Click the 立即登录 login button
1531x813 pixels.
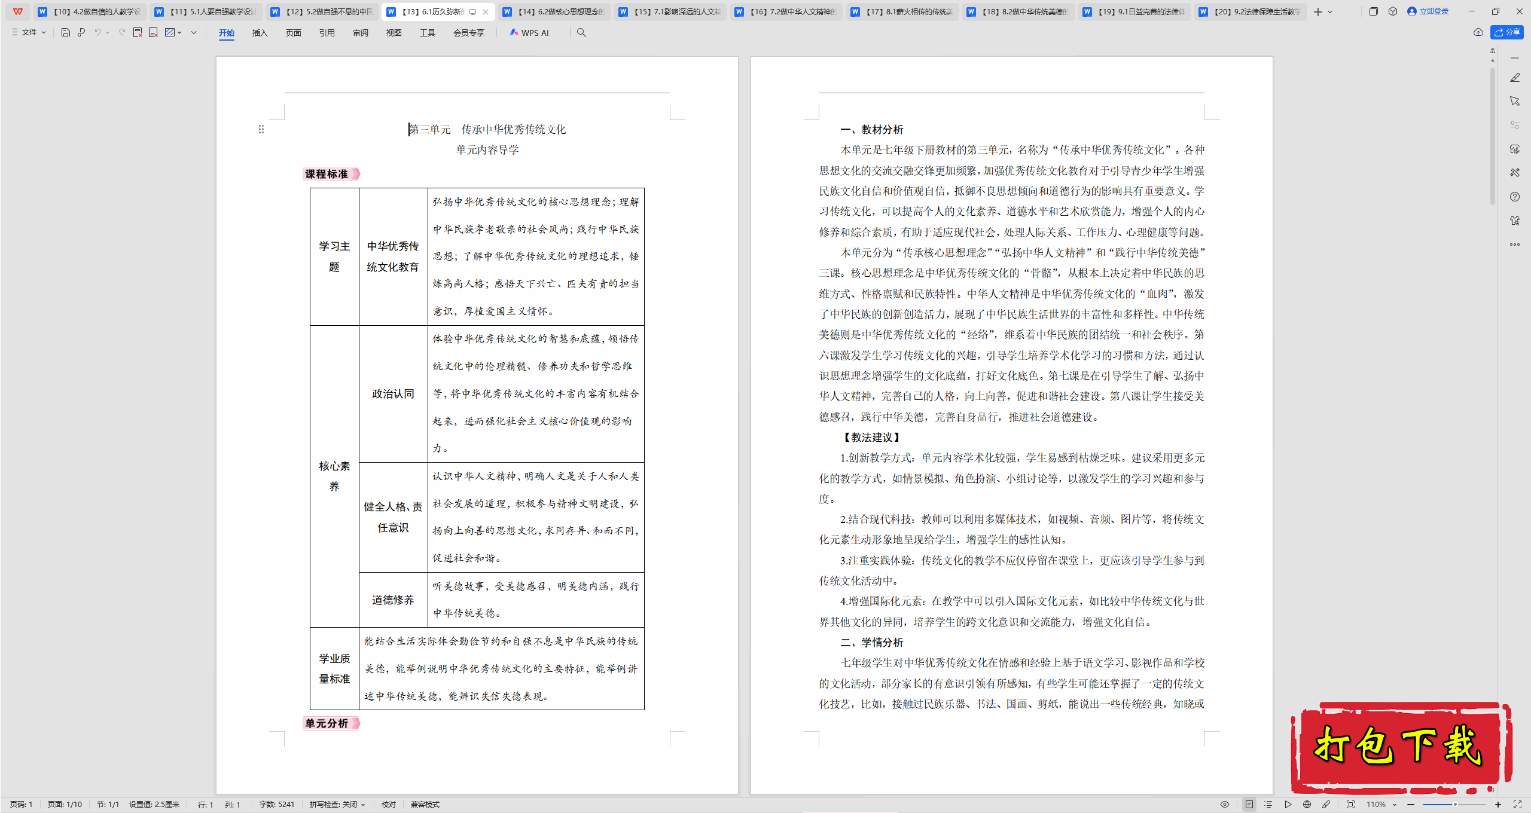[x=1428, y=11]
